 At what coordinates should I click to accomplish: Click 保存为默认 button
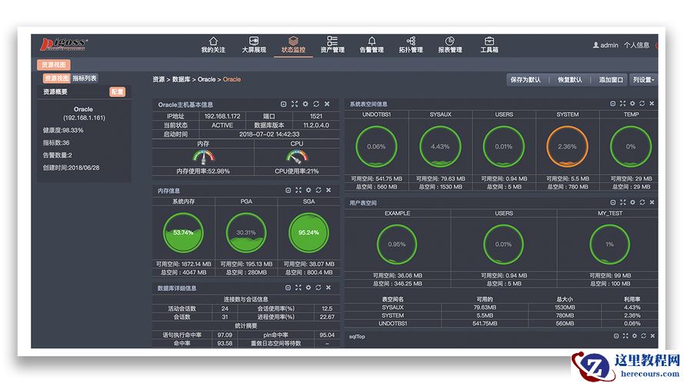point(526,80)
